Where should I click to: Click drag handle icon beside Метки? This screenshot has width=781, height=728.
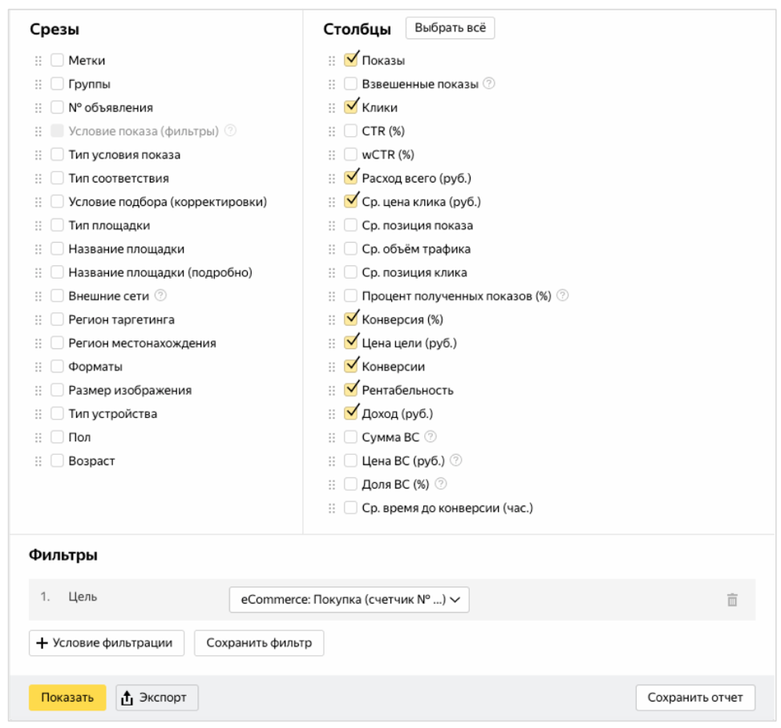pyautogui.click(x=38, y=61)
